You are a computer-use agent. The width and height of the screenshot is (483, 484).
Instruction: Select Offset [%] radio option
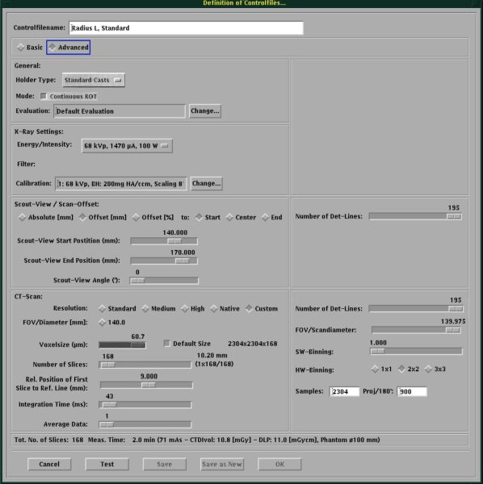pyautogui.click(x=153, y=217)
